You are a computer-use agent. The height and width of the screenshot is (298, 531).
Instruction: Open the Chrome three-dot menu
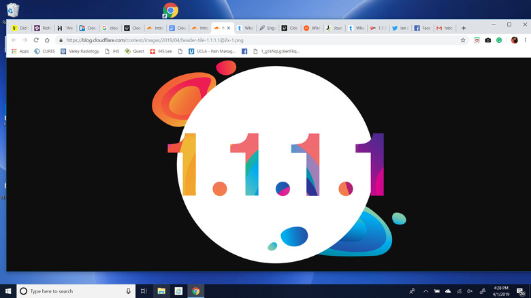pos(526,40)
